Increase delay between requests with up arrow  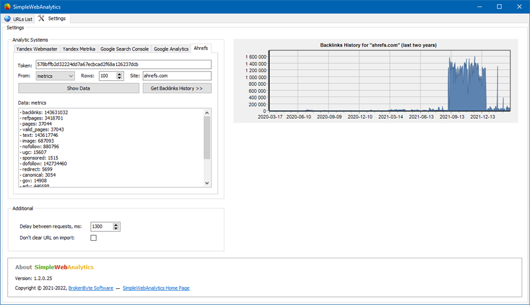(x=116, y=224)
